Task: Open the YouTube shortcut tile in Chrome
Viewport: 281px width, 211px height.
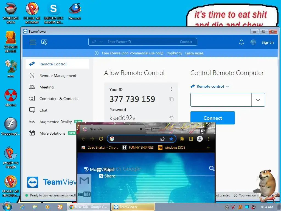Action: 84,194
